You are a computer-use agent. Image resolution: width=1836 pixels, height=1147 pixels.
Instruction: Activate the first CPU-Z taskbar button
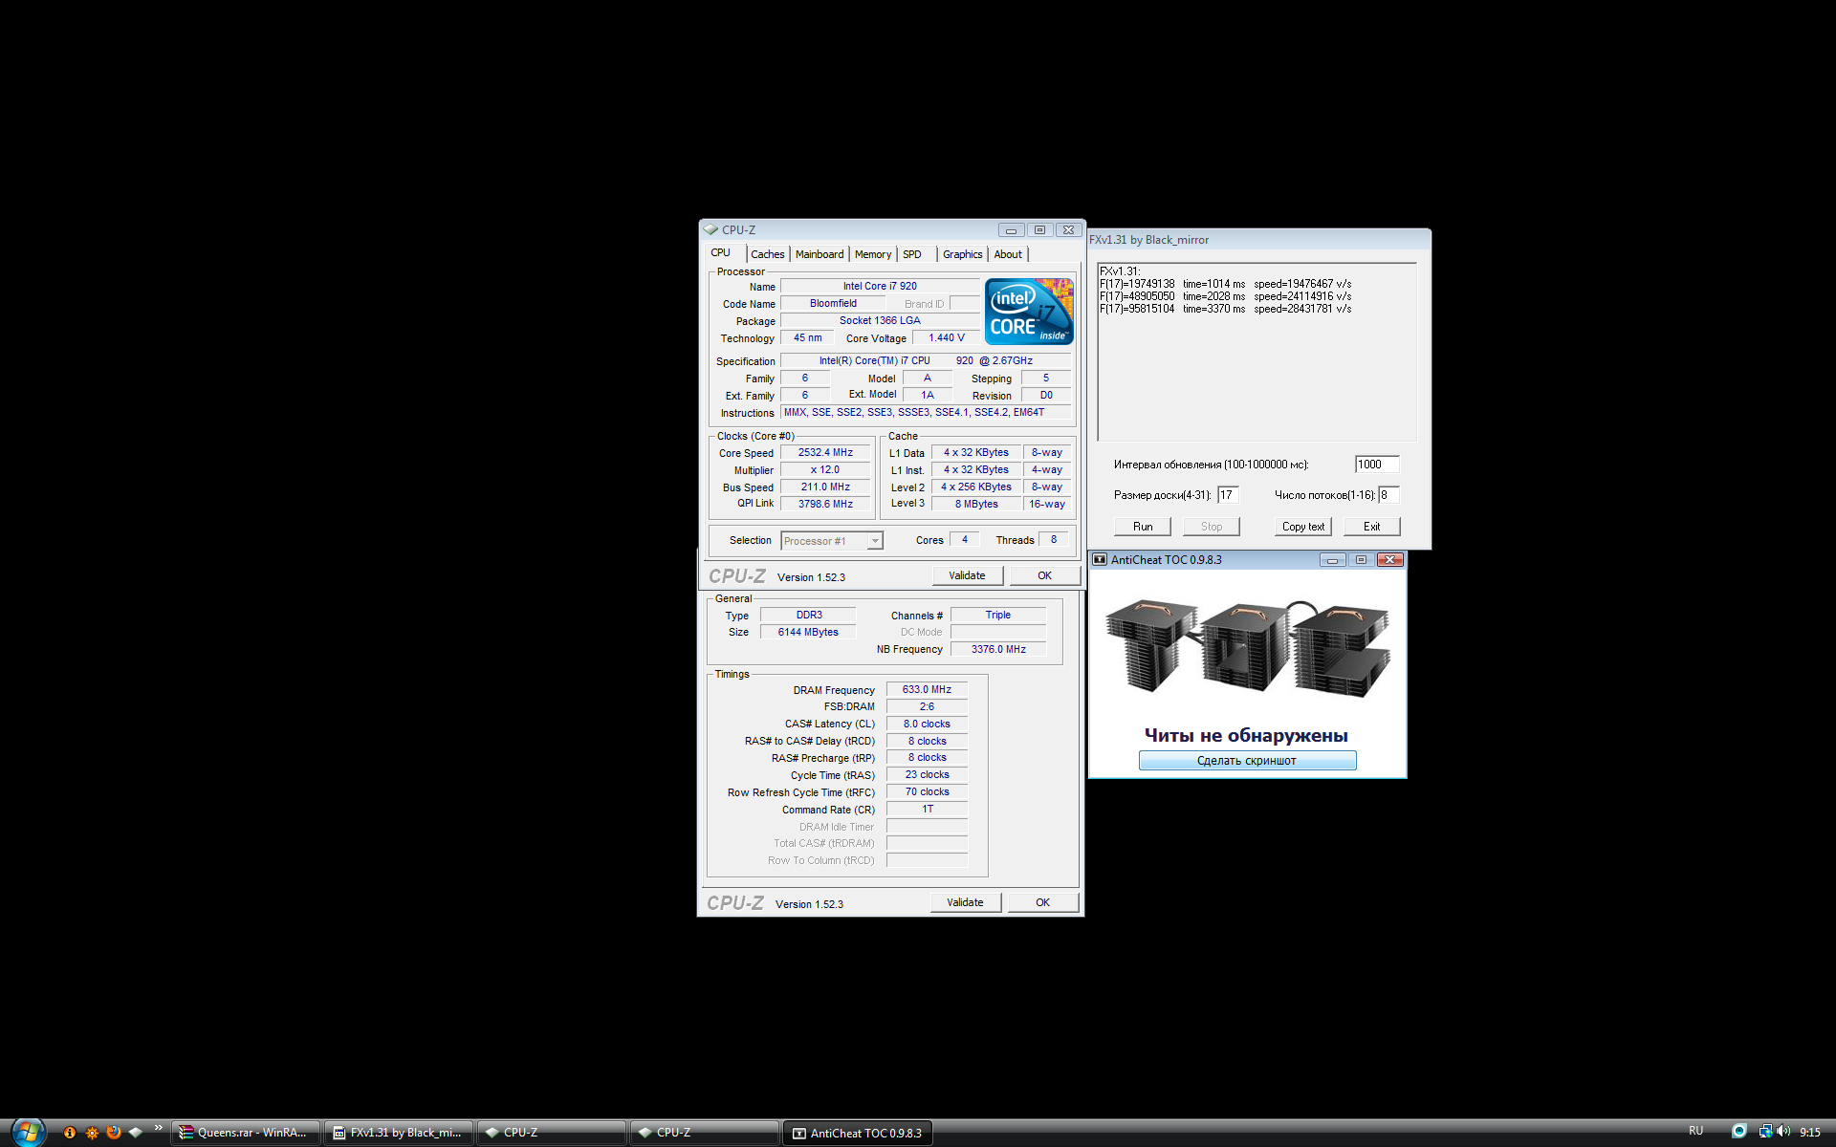[x=551, y=1133]
